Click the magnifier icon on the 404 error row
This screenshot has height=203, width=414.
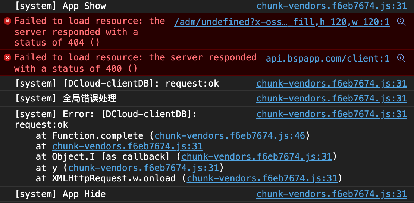pos(401,21)
